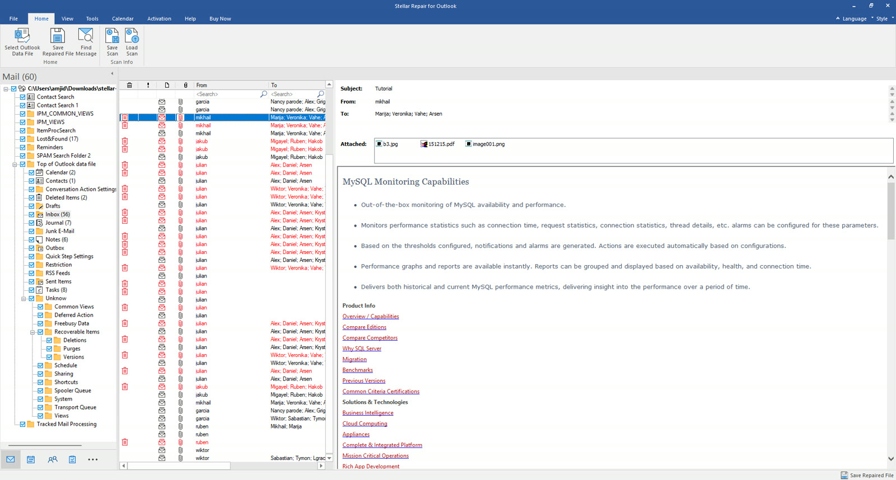Click deleted-items trash column header icon
This screenshot has width=896, height=480.
point(129,85)
